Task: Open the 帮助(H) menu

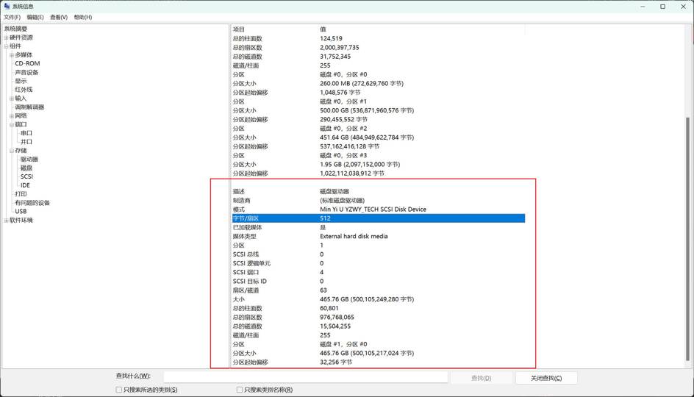Action: (83, 17)
